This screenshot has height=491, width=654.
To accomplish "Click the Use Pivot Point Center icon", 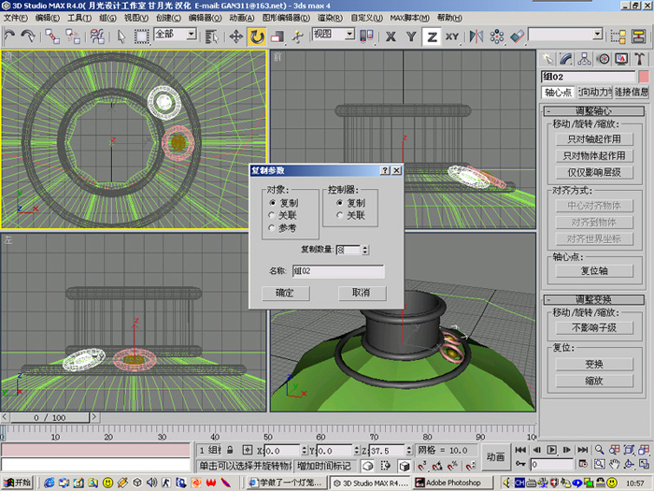I will point(366,36).
